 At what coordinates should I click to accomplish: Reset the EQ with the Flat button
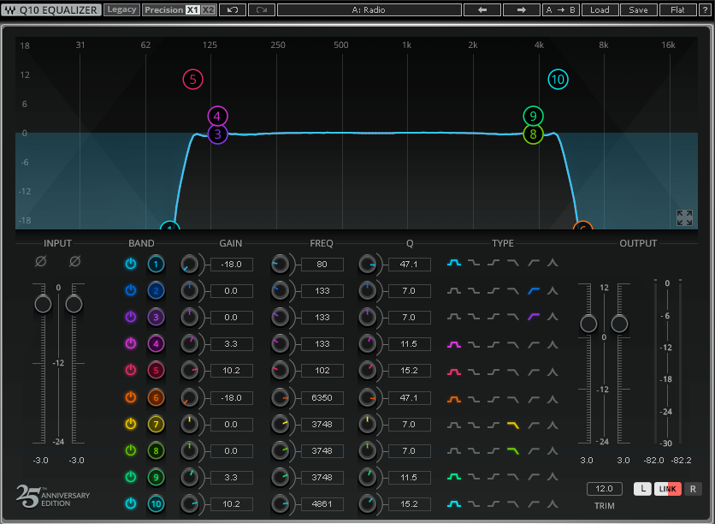677,9
